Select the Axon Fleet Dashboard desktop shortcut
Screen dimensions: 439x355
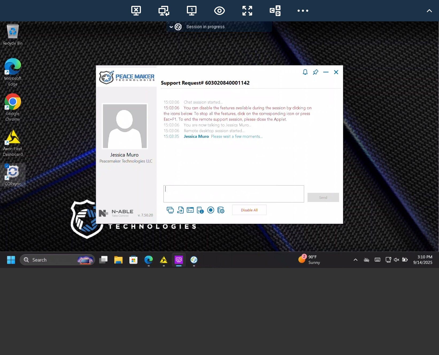[13, 143]
